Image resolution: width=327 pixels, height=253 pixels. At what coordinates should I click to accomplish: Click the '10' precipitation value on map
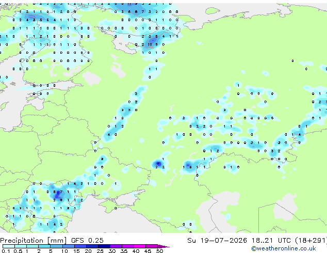click(x=150, y=44)
